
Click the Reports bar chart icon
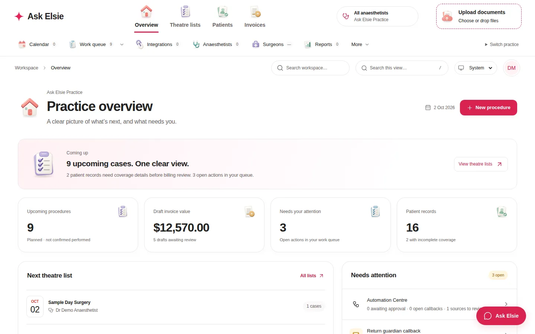[x=308, y=45]
